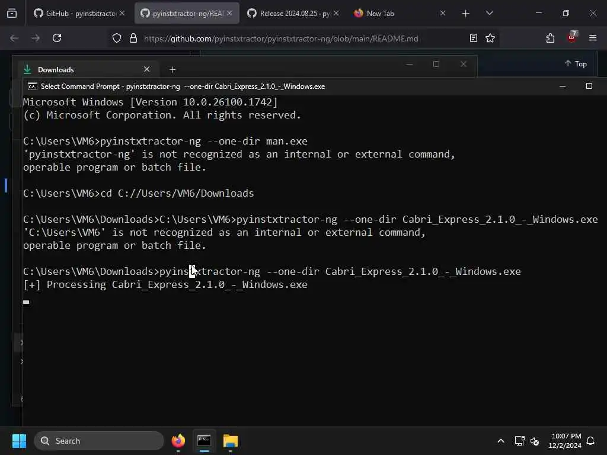Open Firefox application hamburger menu
607x455 pixels.
tap(593, 38)
